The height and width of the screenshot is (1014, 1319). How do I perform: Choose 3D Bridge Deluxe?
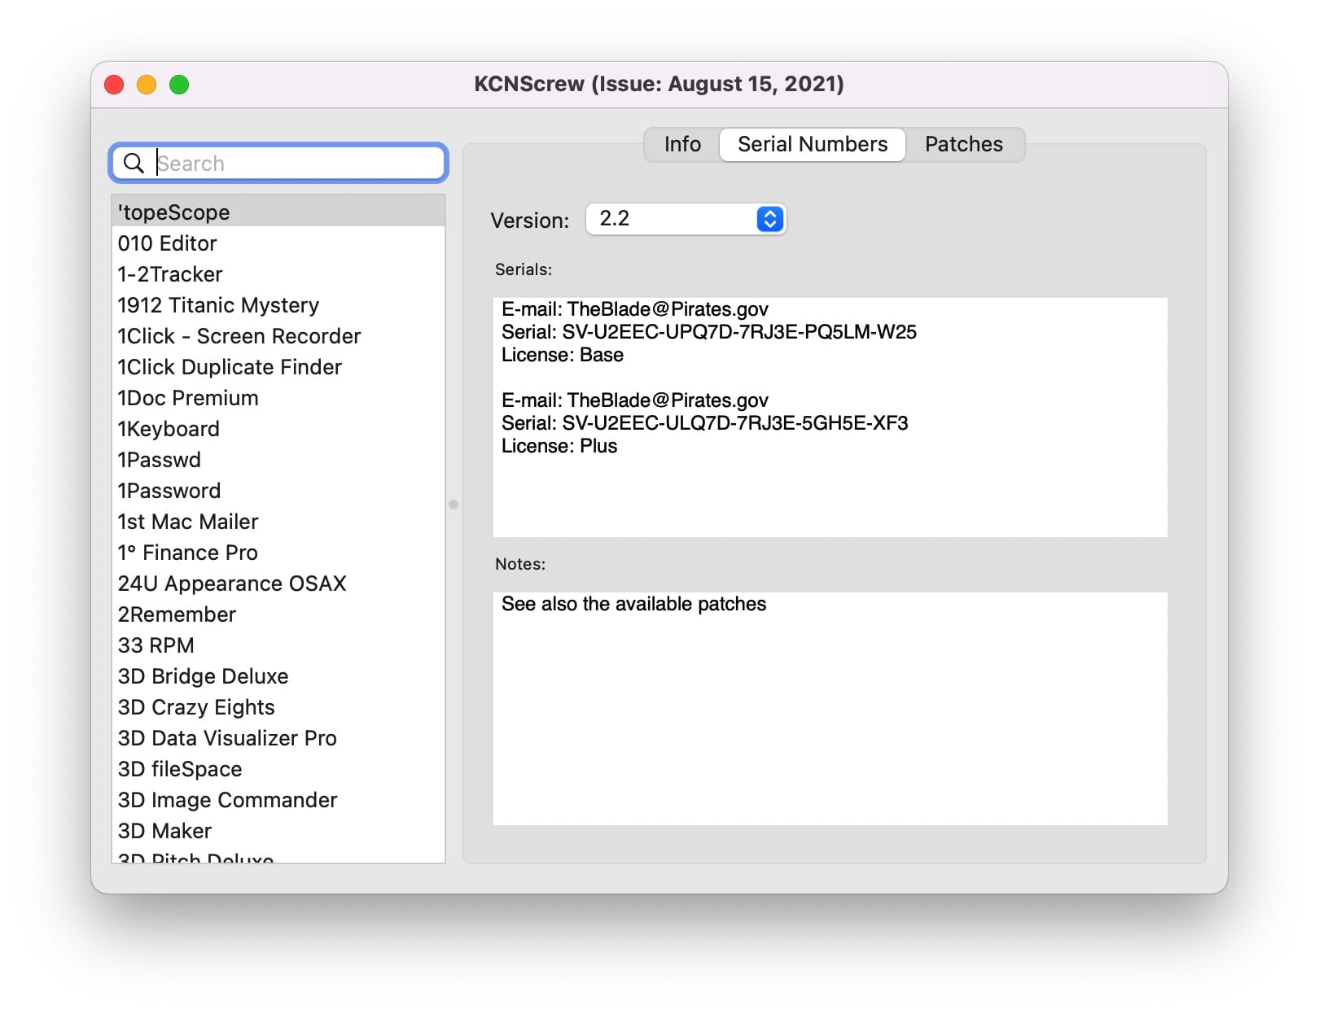coord(278,675)
